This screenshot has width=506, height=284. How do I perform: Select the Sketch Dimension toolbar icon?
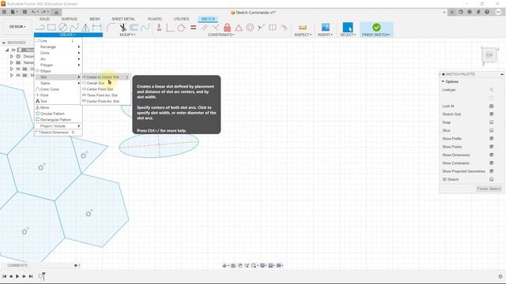(96, 28)
